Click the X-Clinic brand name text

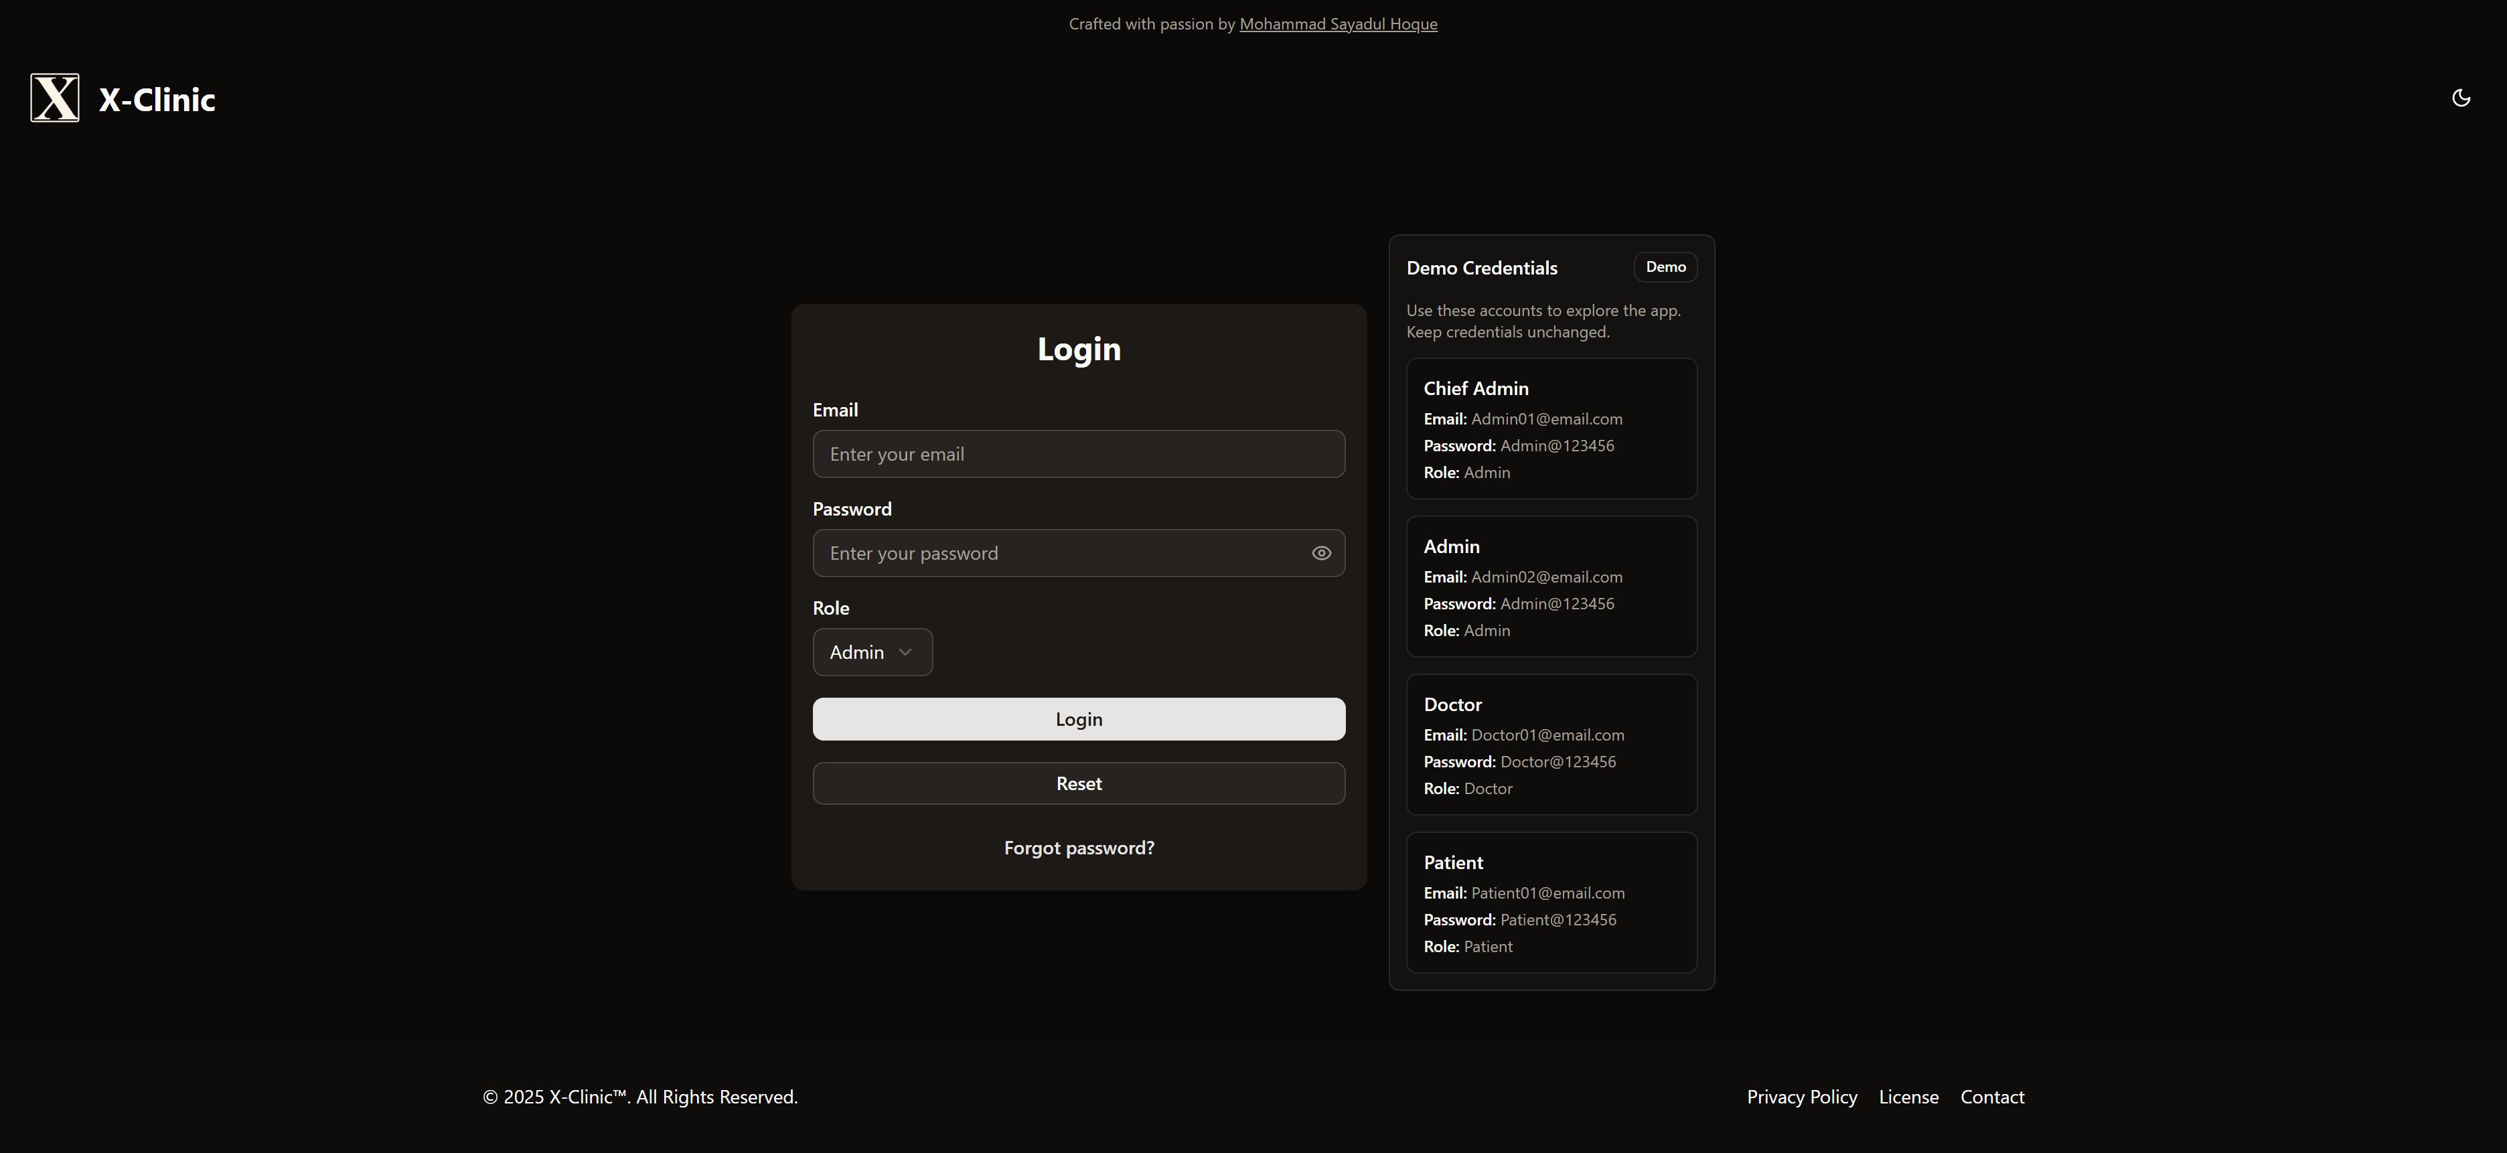[157, 99]
